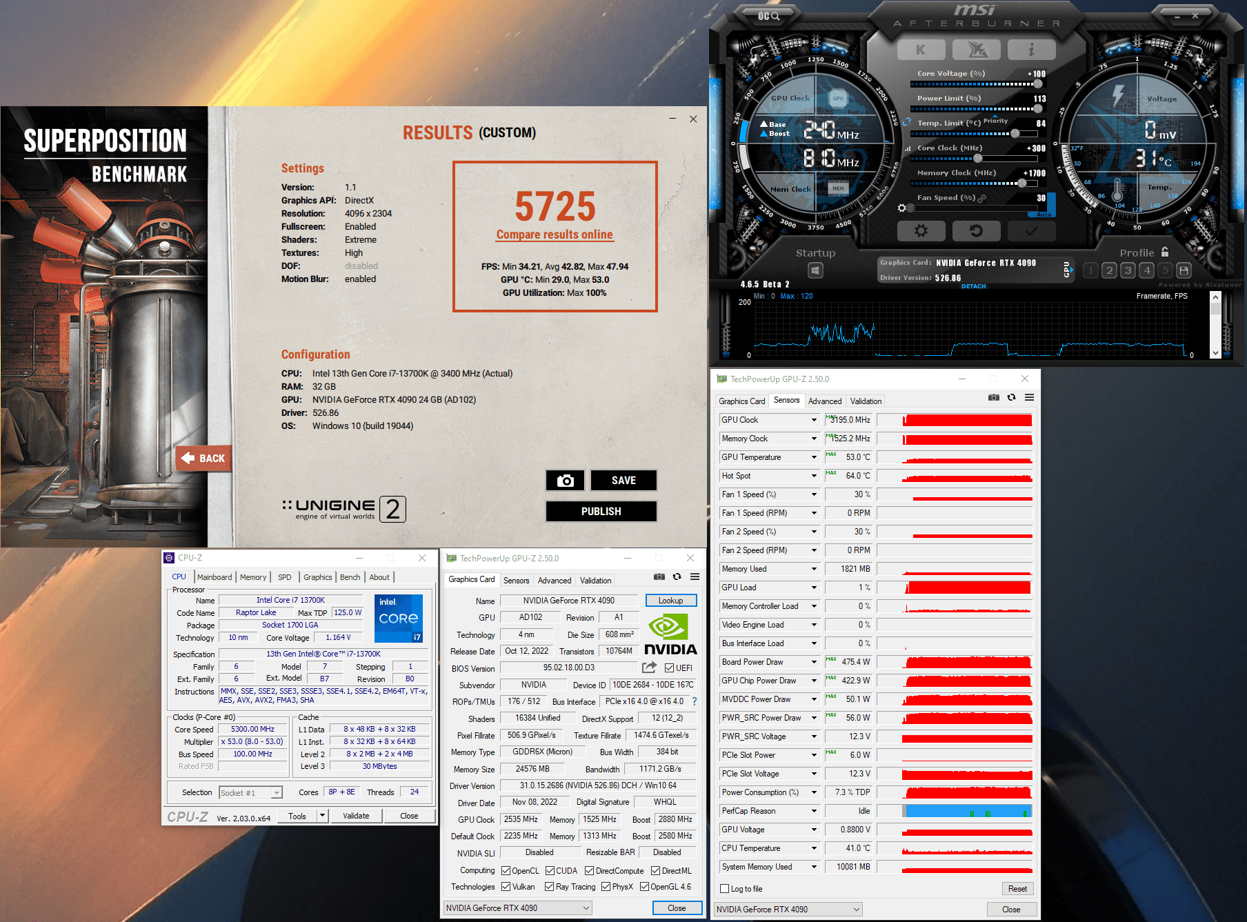Select Afterburner profile slot 3
This screenshot has height=922, width=1247.
tap(1128, 270)
